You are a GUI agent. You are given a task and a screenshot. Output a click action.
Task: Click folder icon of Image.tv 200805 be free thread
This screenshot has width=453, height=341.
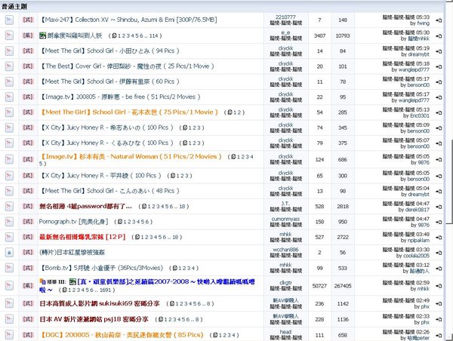click(x=9, y=97)
